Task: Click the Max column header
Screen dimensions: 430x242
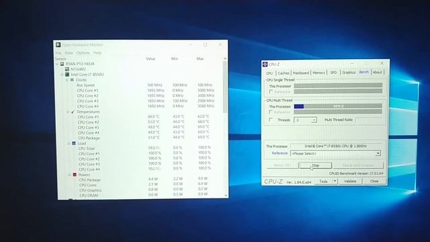Action: coord(200,58)
